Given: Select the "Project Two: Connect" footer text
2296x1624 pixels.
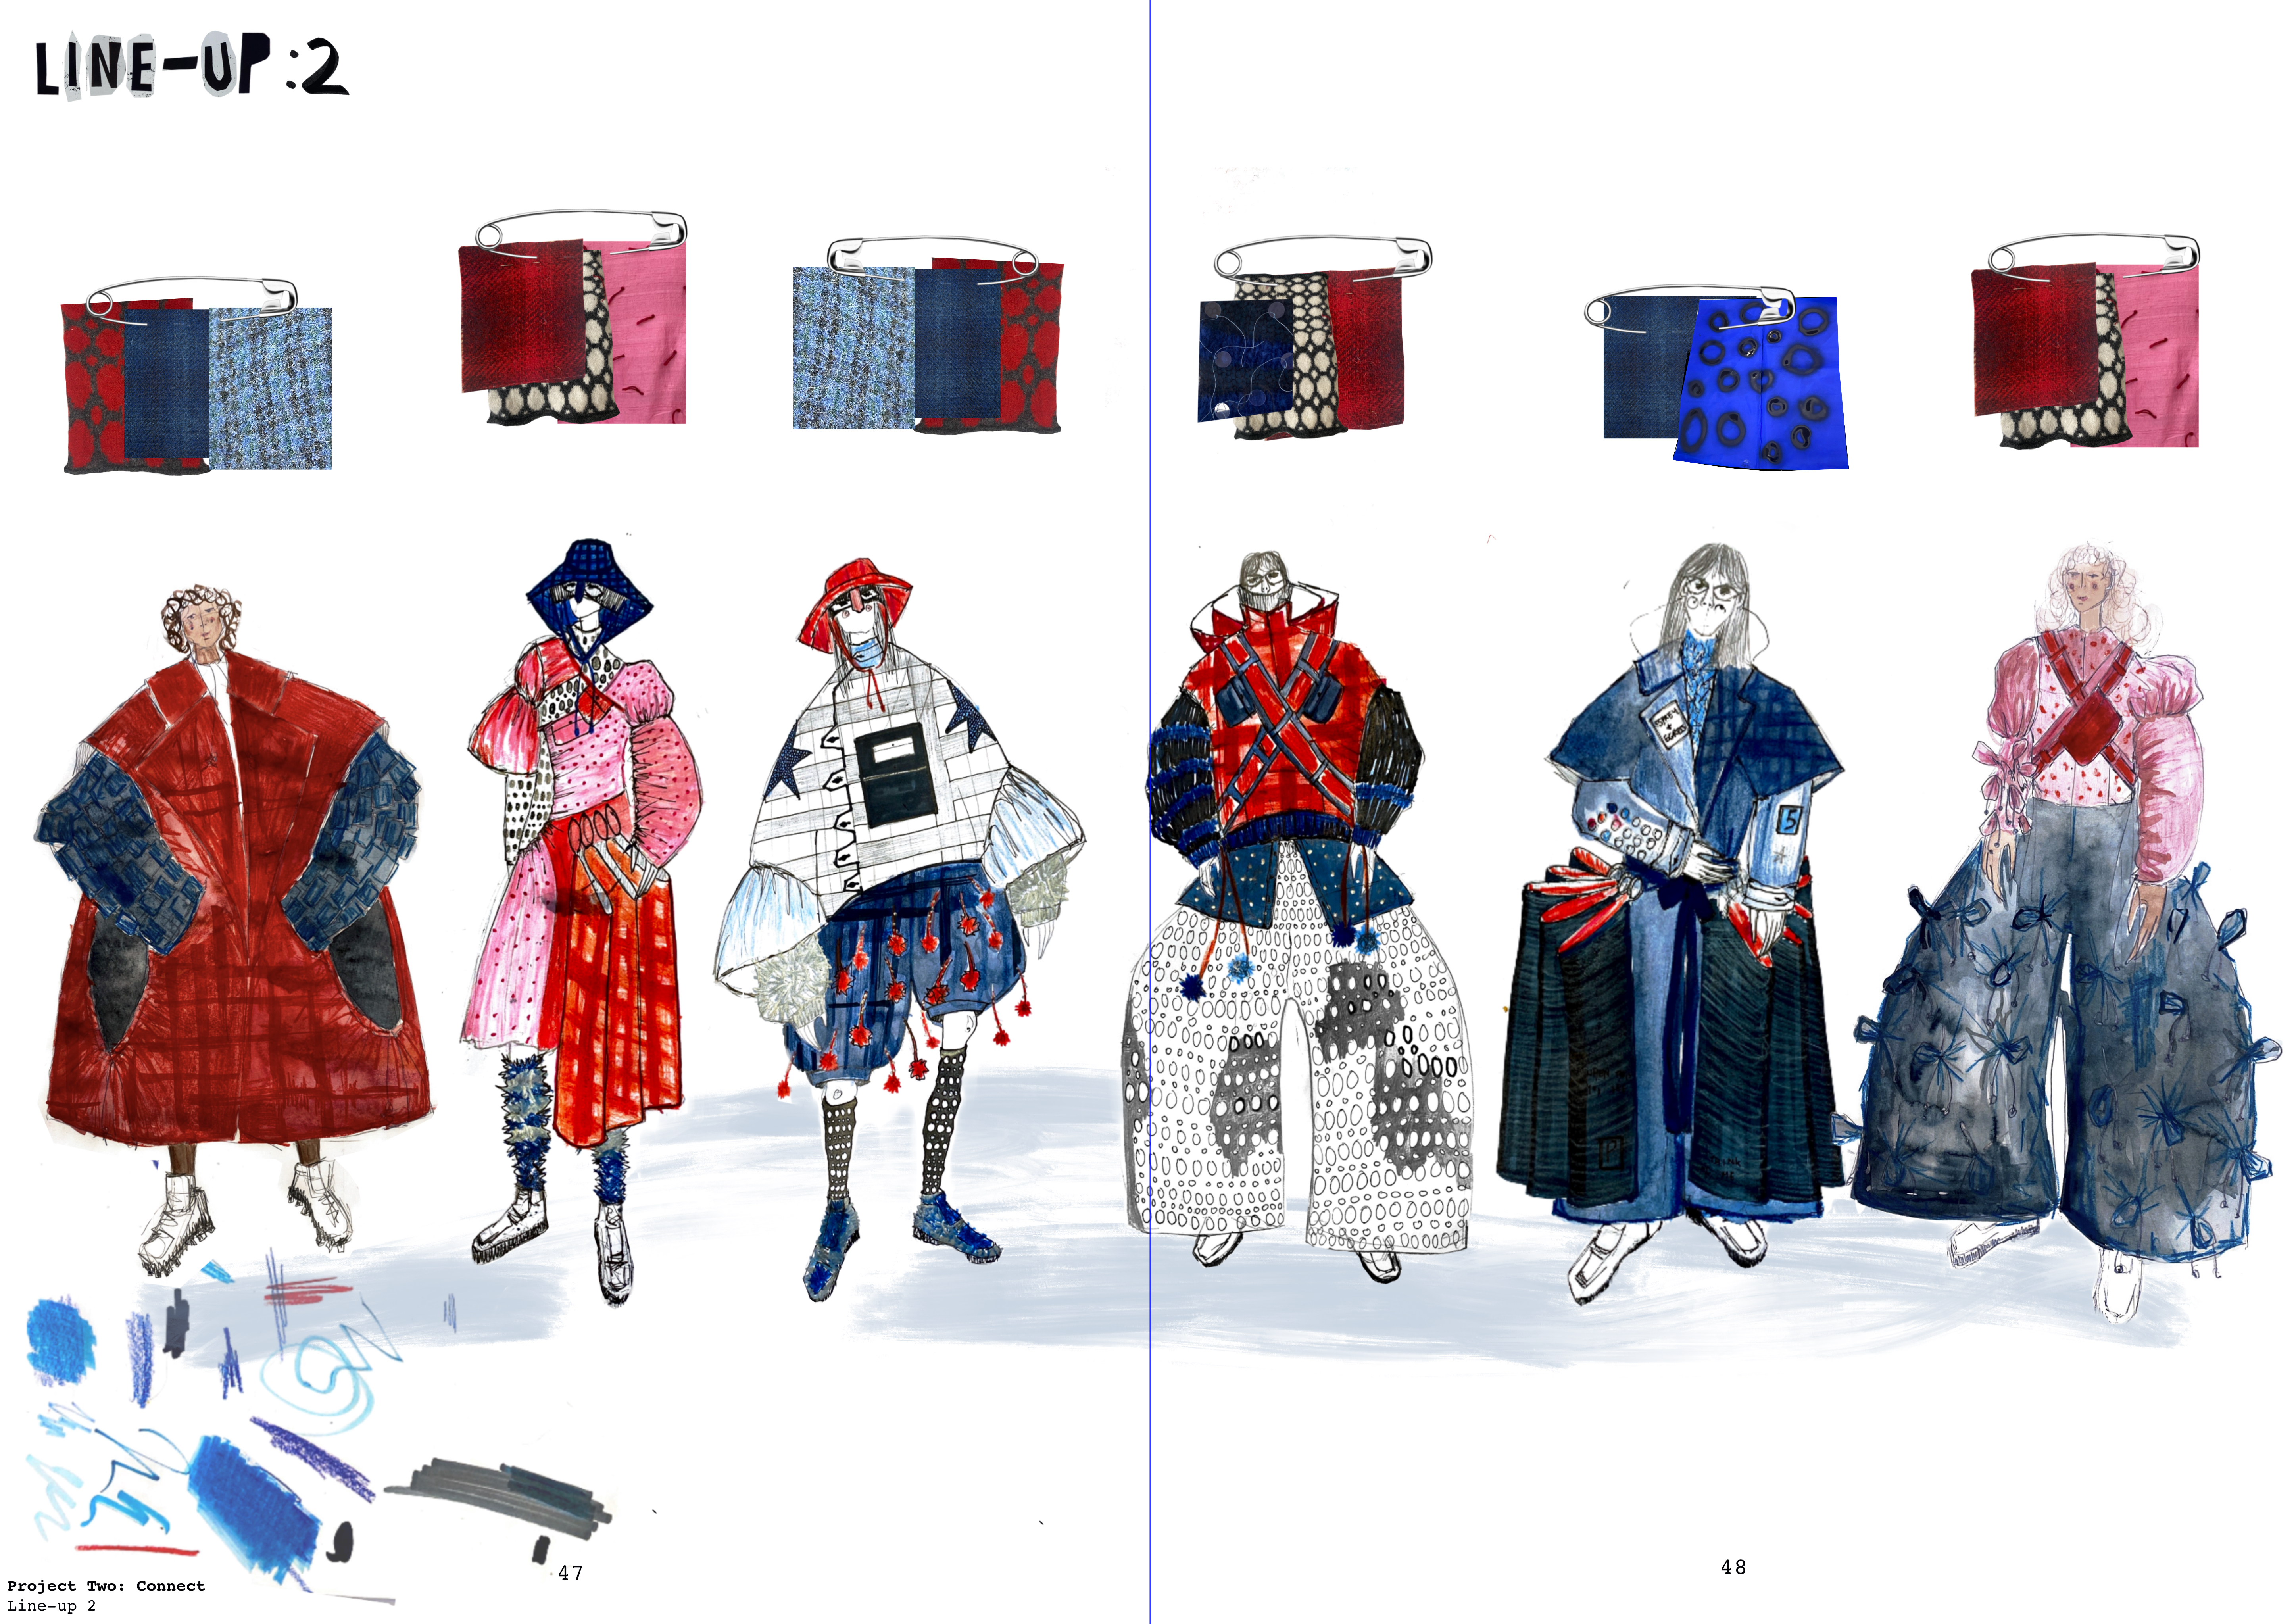Looking at the screenshot, I should [x=106, y=1586].
